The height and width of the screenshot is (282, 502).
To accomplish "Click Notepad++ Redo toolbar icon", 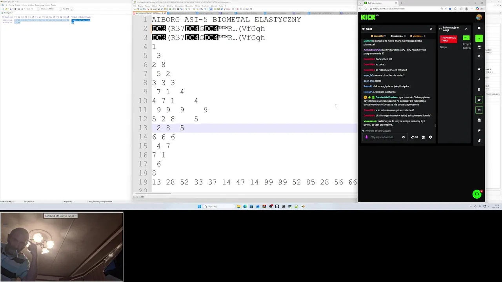I will tap(173, 9).
